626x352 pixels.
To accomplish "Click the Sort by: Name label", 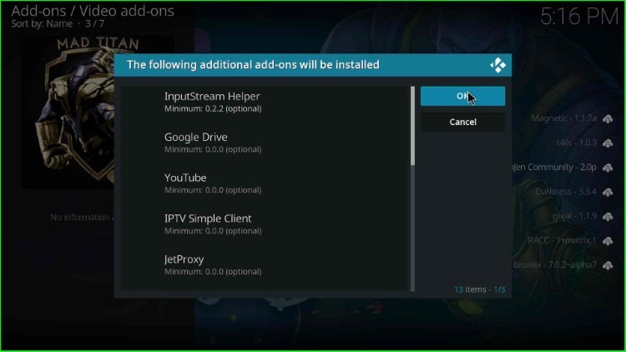I will (x=42, y=23).
